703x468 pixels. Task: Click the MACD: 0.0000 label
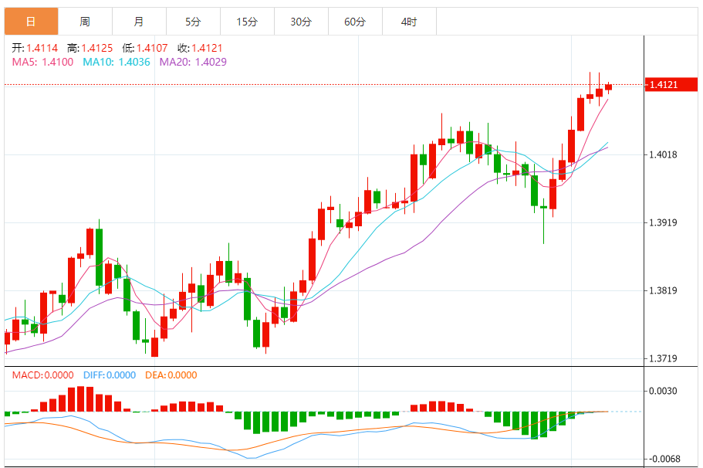point(42,375)
